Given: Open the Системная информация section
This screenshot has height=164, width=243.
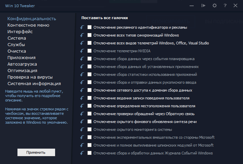Looking at the screenshot, I should [34, 83].
